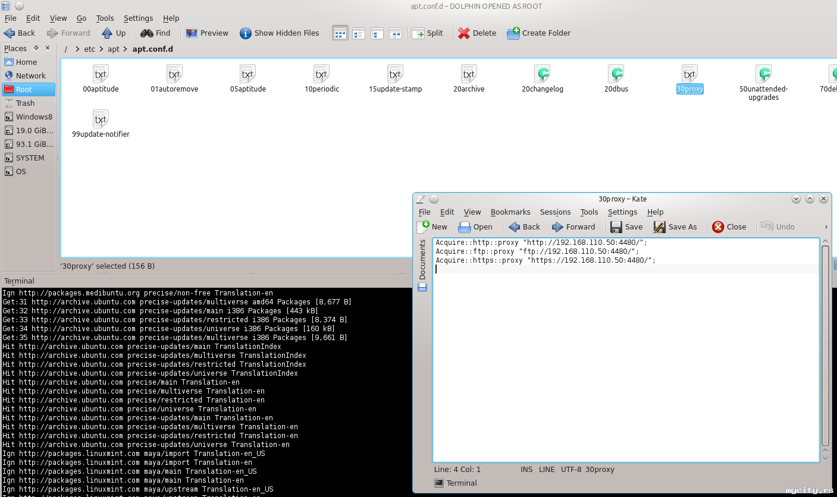Image resolution: width=837 pixels, height=497 pixels.
Task: Click the New document icon in Kate
Action: 423,227
